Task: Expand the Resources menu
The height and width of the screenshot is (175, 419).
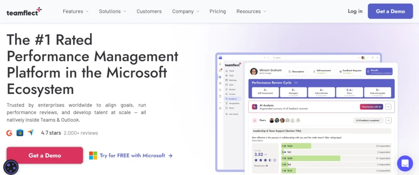Action: point(251,11)
